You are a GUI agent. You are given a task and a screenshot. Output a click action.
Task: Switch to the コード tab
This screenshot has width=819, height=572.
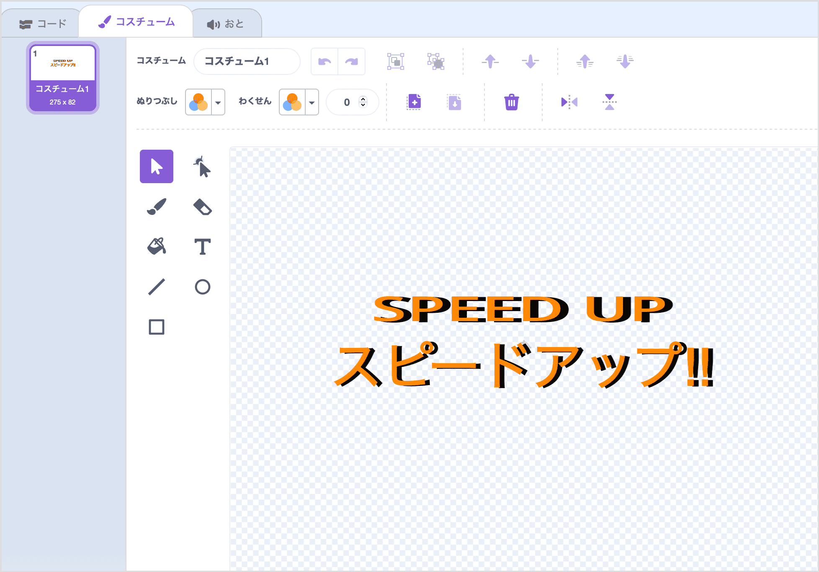pos(43,24)
